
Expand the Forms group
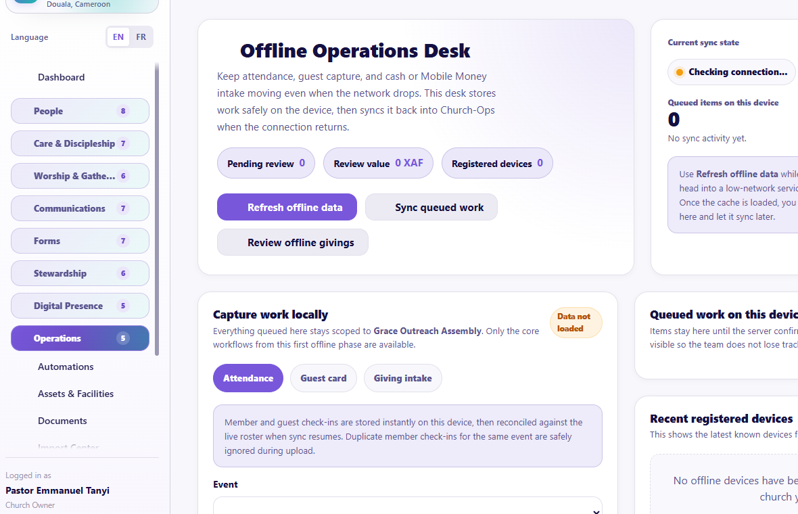(80, 241)
